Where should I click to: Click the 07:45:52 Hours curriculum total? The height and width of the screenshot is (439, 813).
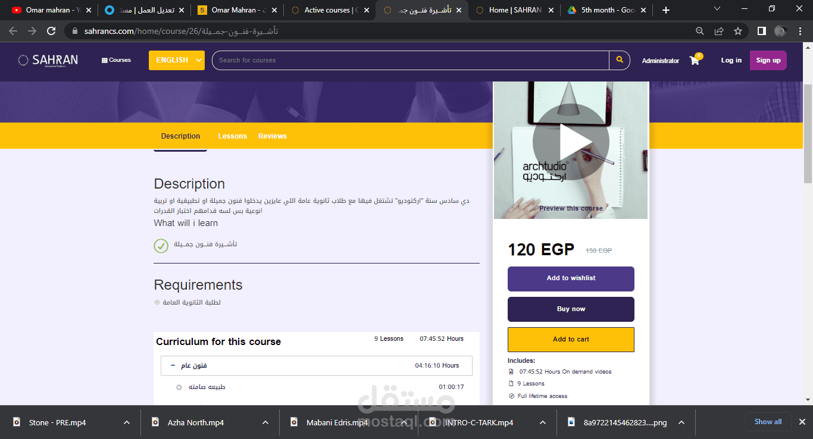442,339
